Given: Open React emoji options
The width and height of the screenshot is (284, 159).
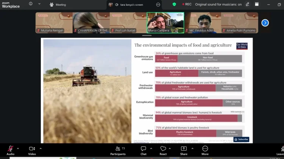Looking at the screenshot, I should pyautogui.click(x=163, y=151).
